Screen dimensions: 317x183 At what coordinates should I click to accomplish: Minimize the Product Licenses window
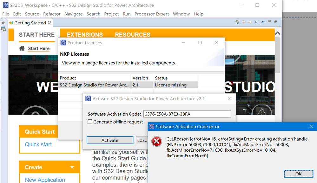point(184,42)
